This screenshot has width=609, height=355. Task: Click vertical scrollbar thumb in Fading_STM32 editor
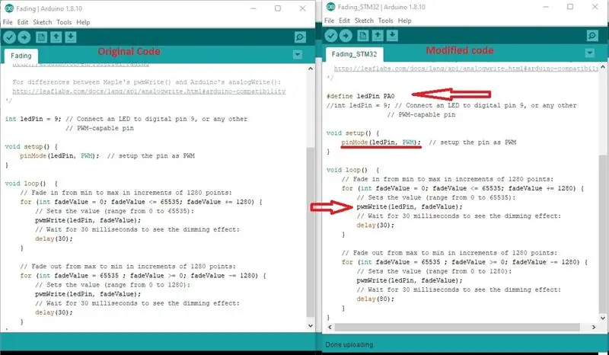tap(603, 233)
